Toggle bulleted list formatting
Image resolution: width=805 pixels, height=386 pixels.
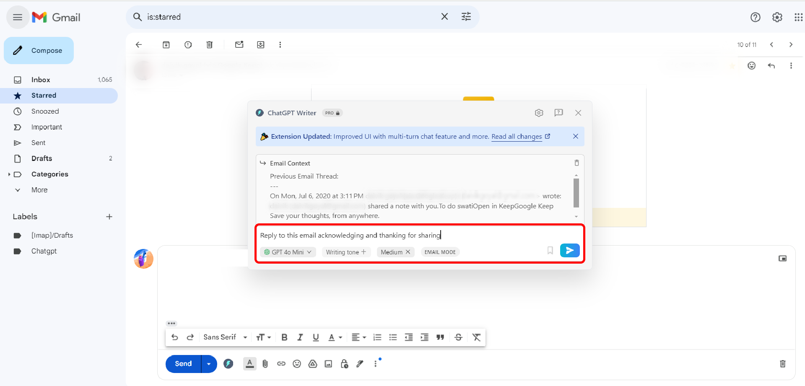tap(393, 337)
